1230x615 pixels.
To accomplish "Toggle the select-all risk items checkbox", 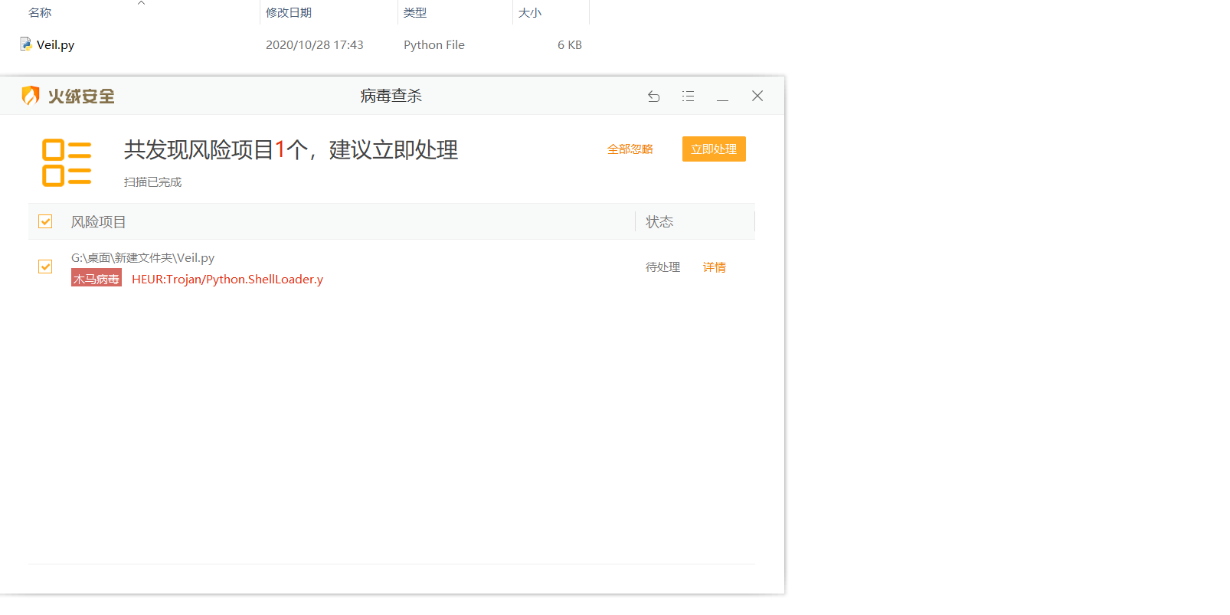I will click(45, 221).
